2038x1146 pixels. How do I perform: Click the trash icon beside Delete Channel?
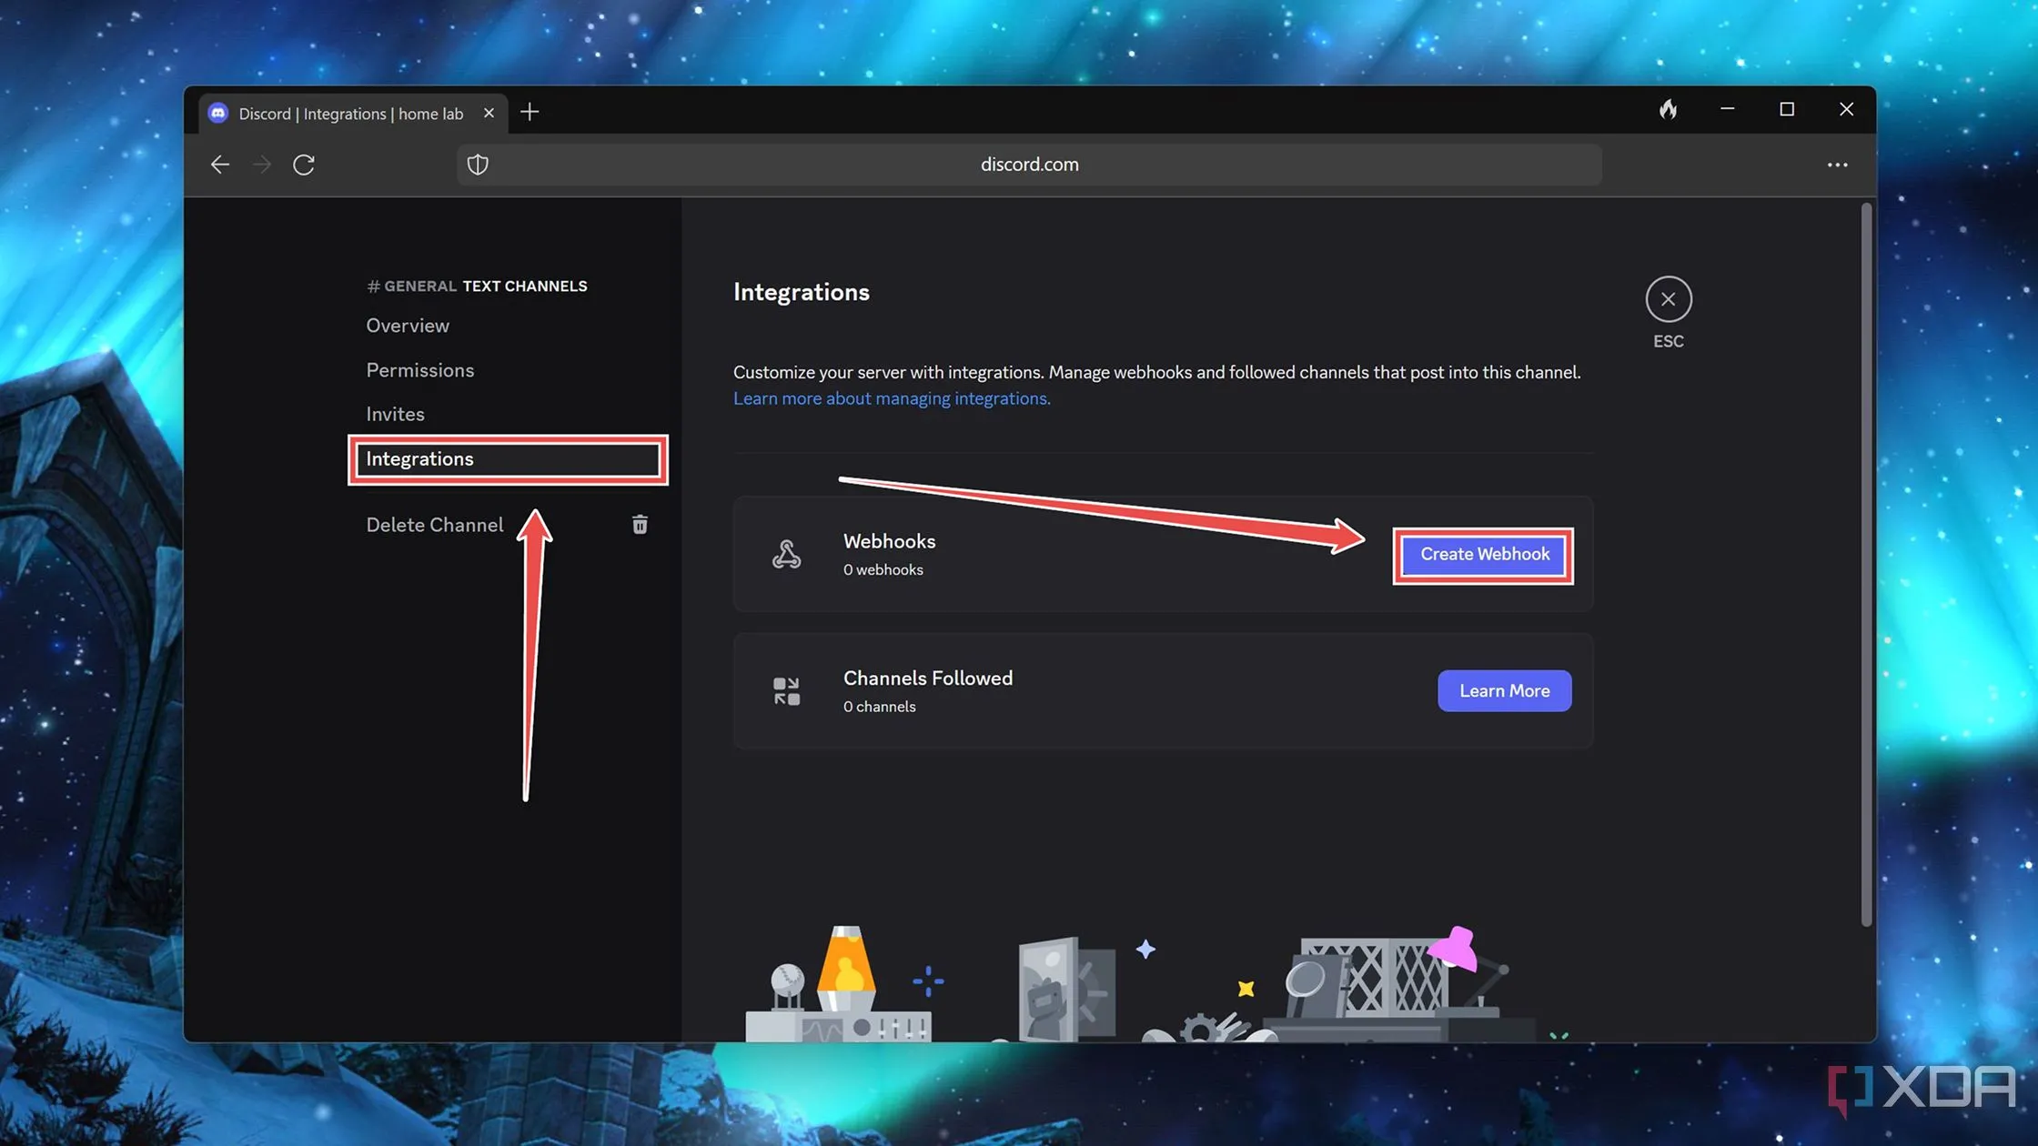click(640, 525)
